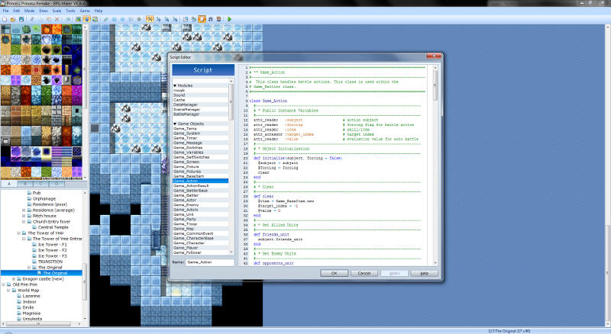Select the Ice Tower - F2 map
The height and width of the screenshot is (334, 611).
click(x=53, y=249)
